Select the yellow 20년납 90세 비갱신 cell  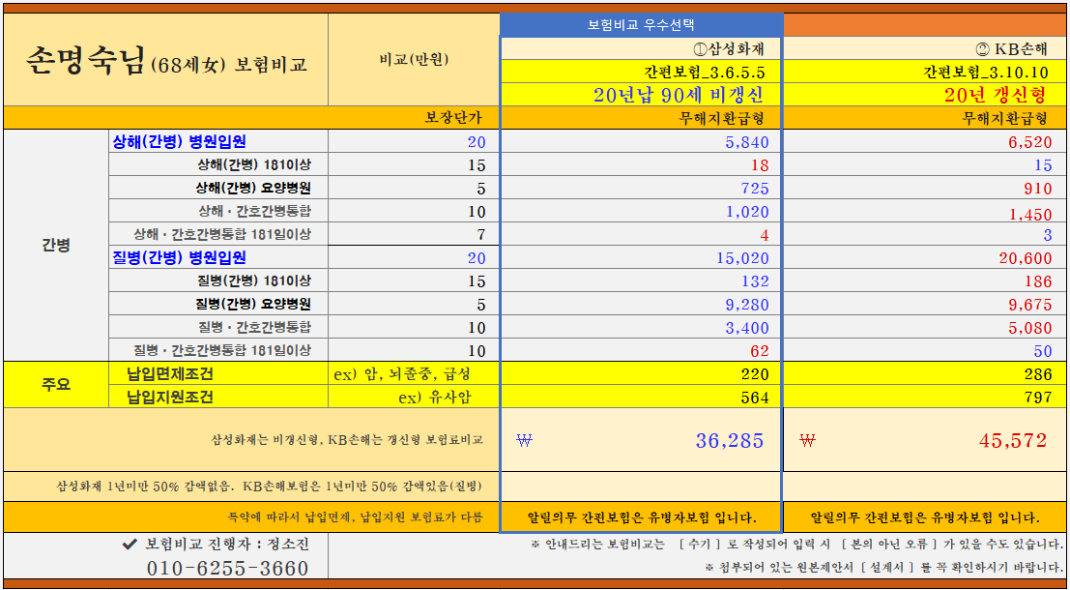coord(642,92)
